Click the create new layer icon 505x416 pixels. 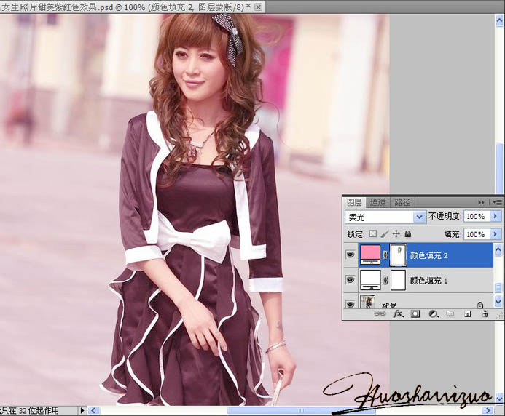[x=467, y=314]
